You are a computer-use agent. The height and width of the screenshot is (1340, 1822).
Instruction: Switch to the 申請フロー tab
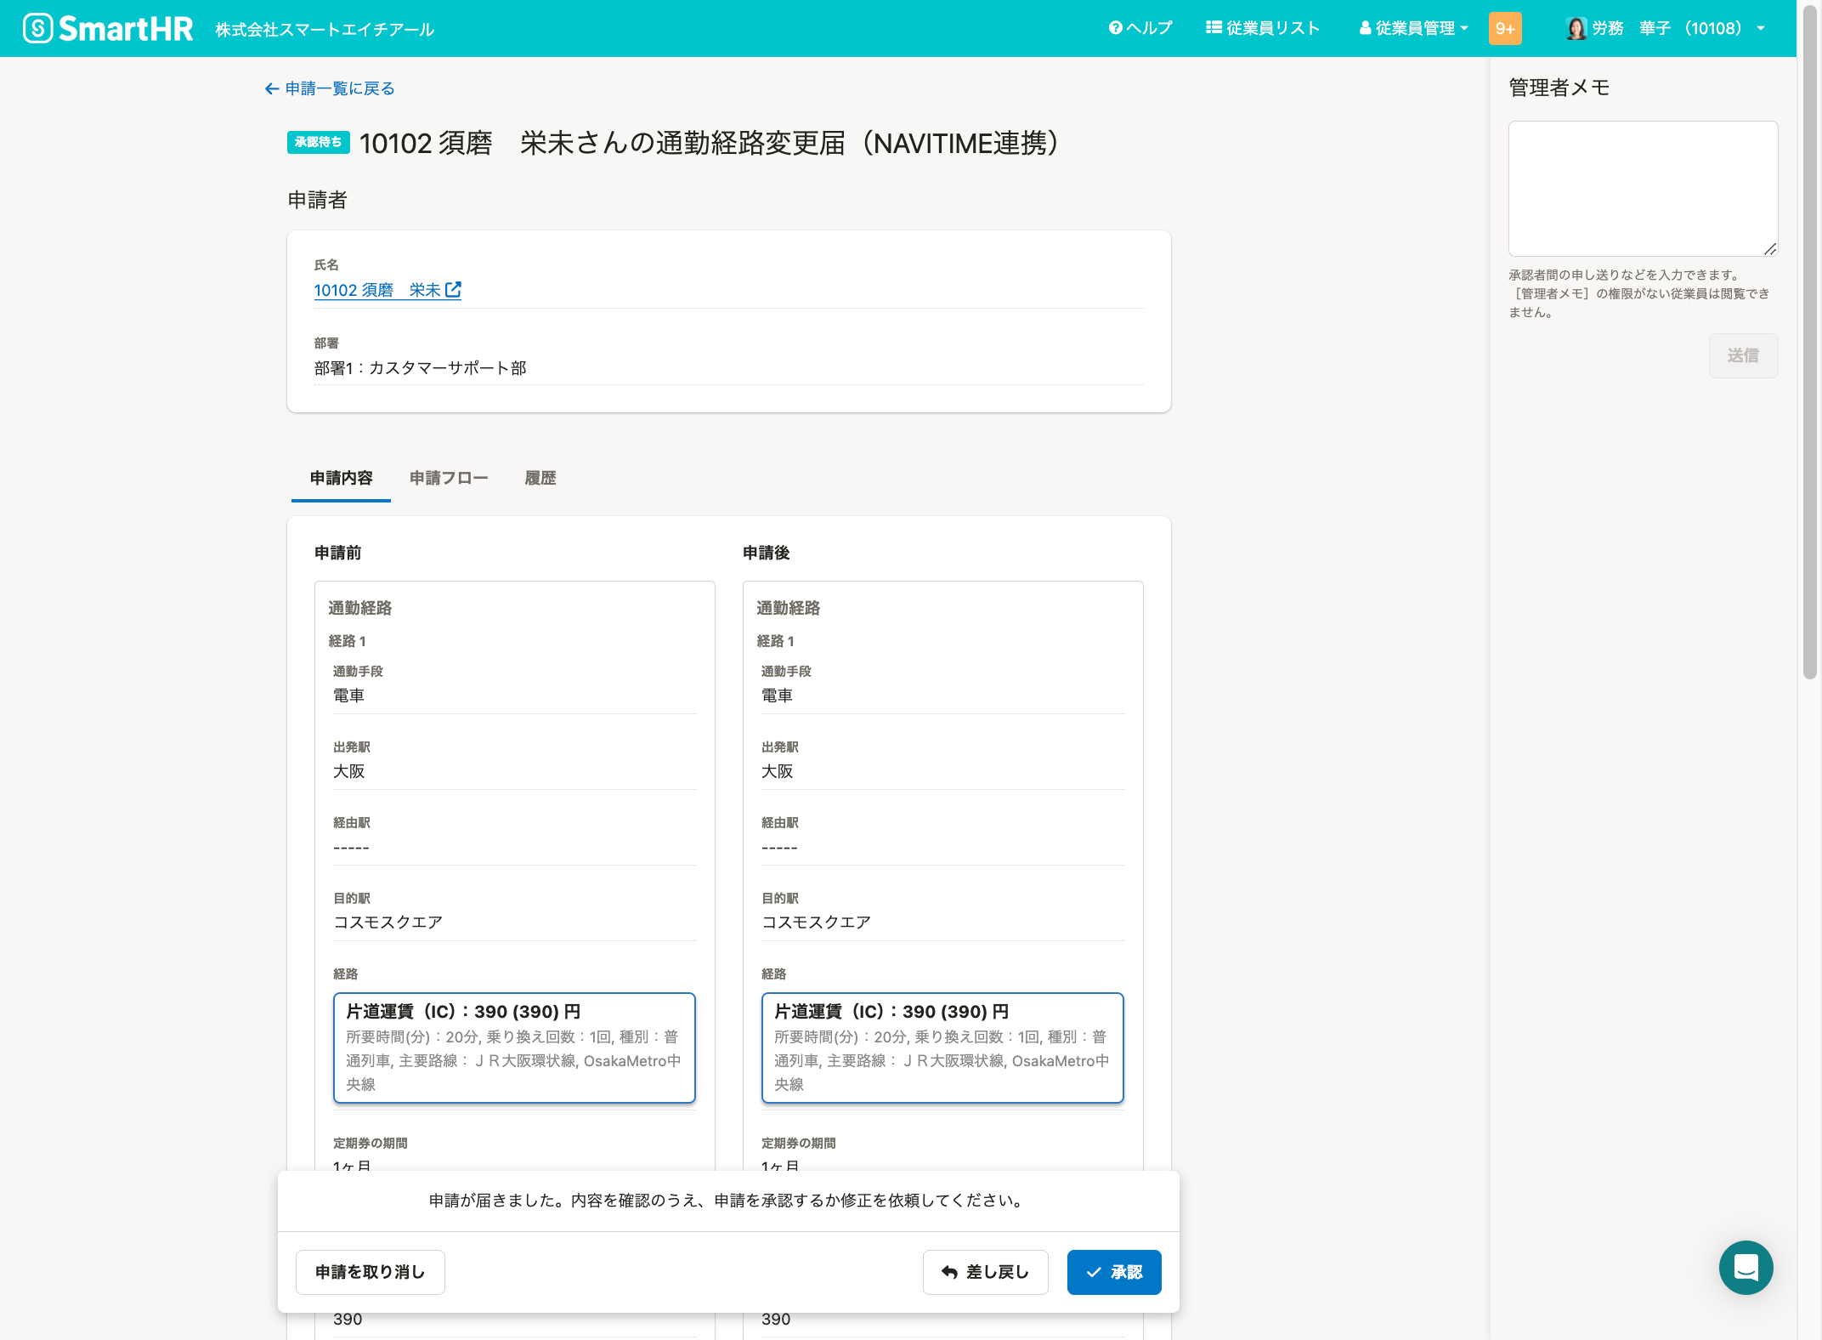[x=449, y=478]
